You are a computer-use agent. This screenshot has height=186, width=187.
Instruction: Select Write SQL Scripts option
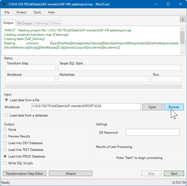[18, 163]
